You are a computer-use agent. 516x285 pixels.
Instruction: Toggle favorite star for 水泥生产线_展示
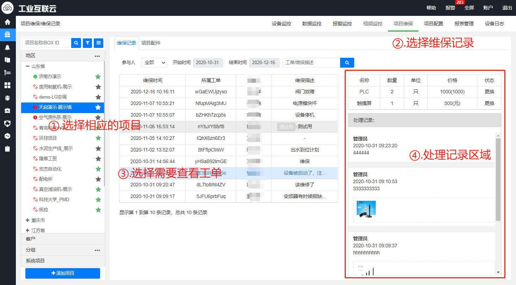[x=98, y=148]
